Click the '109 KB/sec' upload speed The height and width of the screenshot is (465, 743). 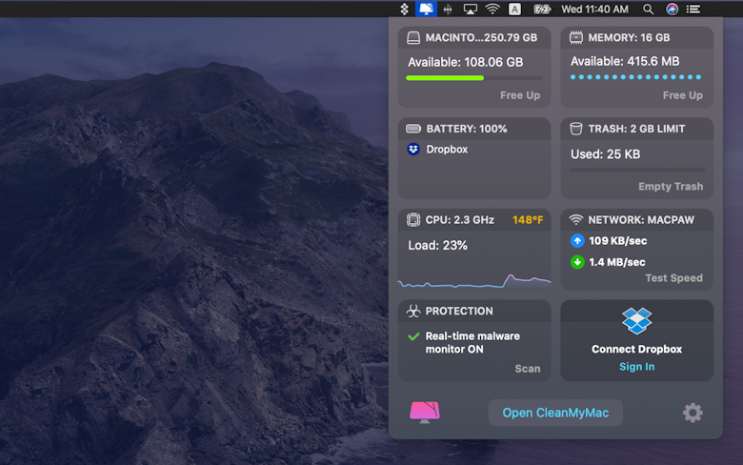click(x=617, y=241)
